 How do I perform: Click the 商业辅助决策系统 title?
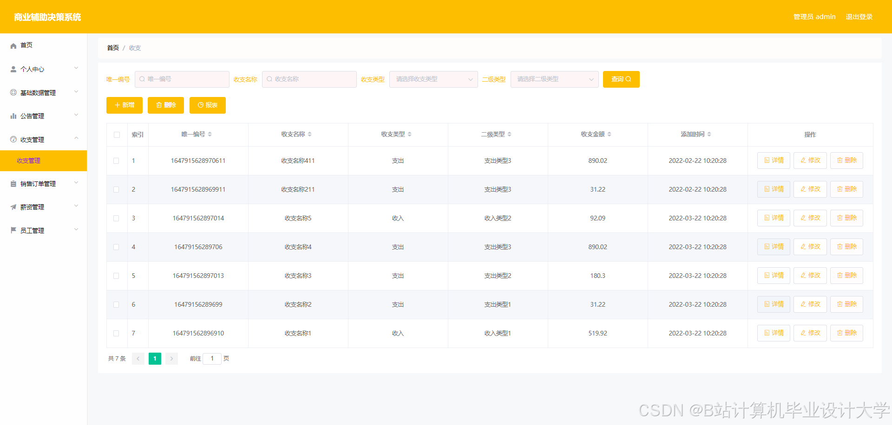[x=47, y=17]
